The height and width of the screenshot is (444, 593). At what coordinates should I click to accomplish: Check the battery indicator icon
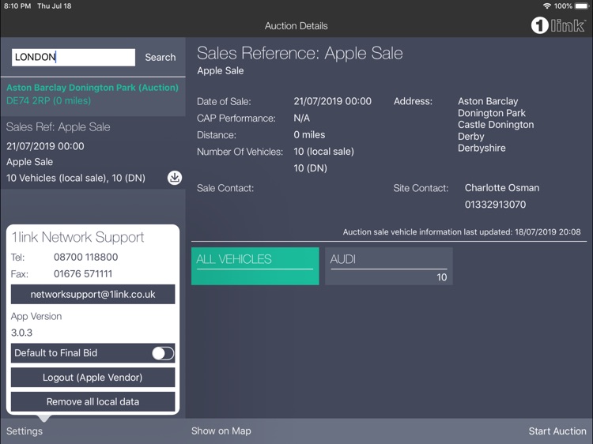click(x=582, y=6)
